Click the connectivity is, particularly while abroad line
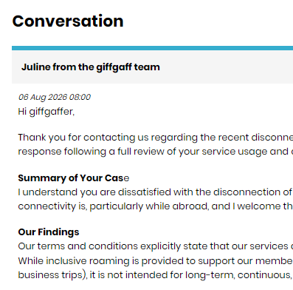The image size is (293, 290). pos(156,206)
